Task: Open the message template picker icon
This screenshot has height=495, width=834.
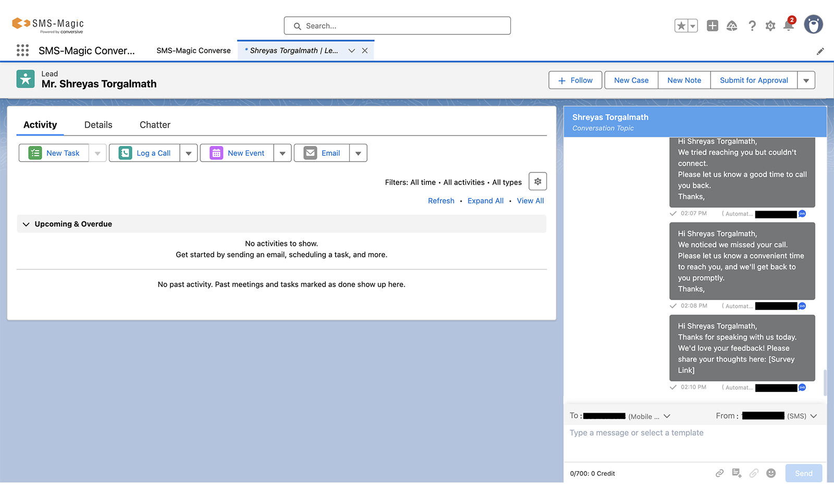Action: (x=737, y=473)
